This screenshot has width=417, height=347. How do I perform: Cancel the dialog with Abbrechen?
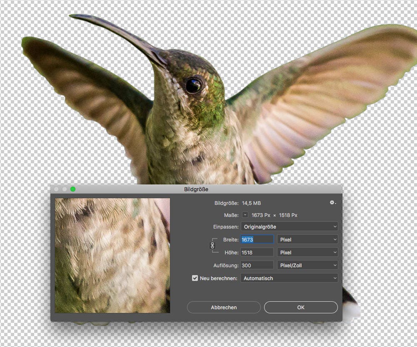click(224, 307)
